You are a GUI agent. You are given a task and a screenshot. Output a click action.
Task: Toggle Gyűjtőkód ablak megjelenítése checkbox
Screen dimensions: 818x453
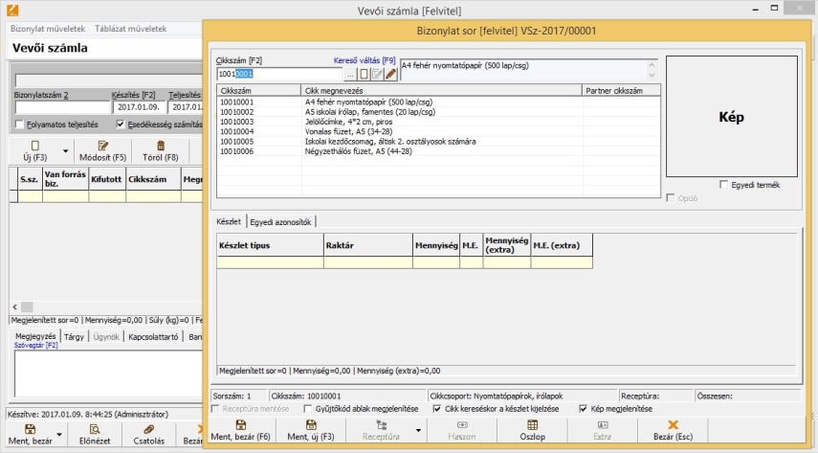(308, 409)
